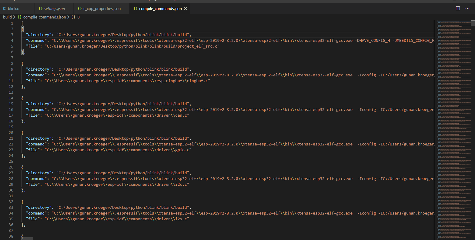Viewport: 475px width, 240px height.
Task: Click line number 14 in the gutter
Action: [11, 98]
